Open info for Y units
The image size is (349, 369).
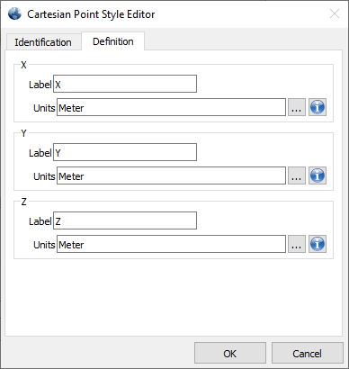click(x=318, y=175)
